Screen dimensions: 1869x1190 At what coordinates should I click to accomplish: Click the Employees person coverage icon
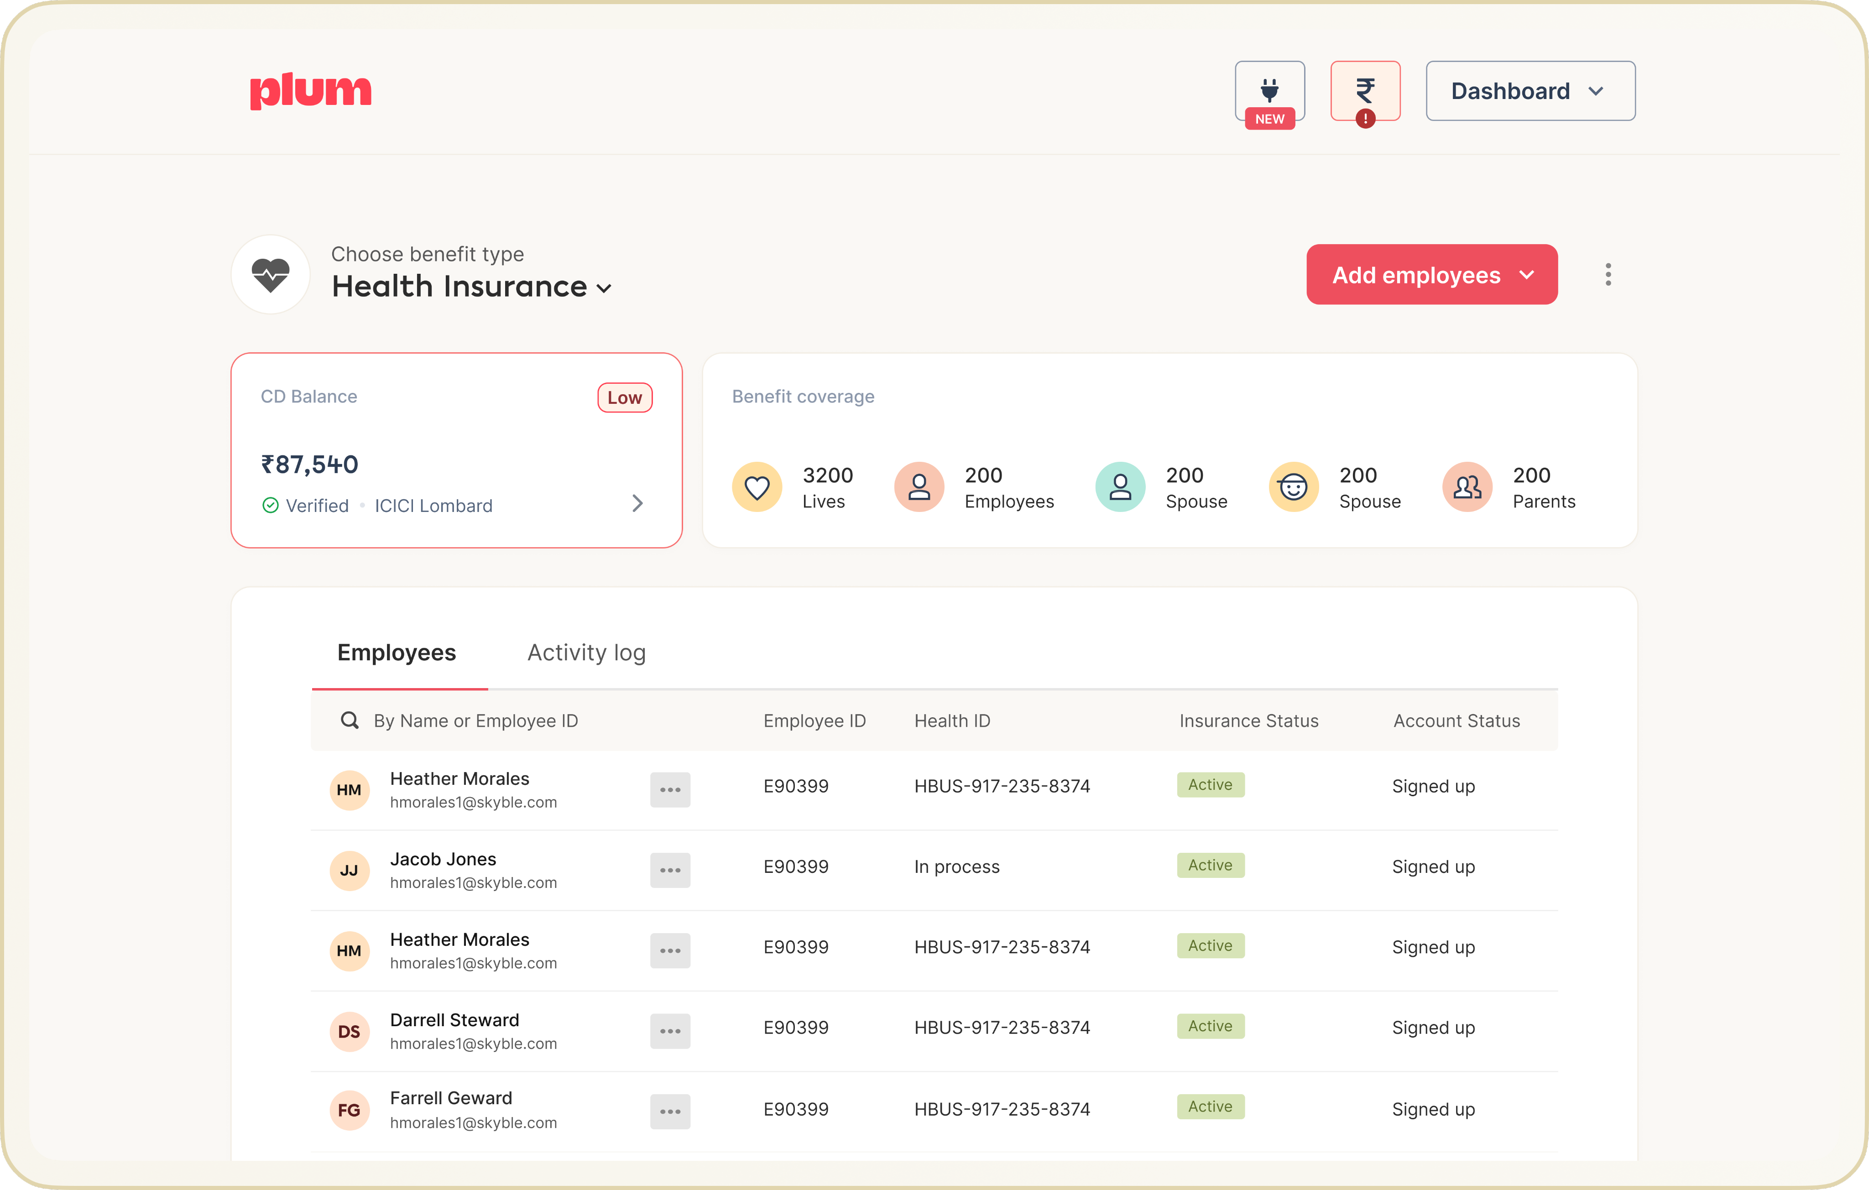click(919, 487)
